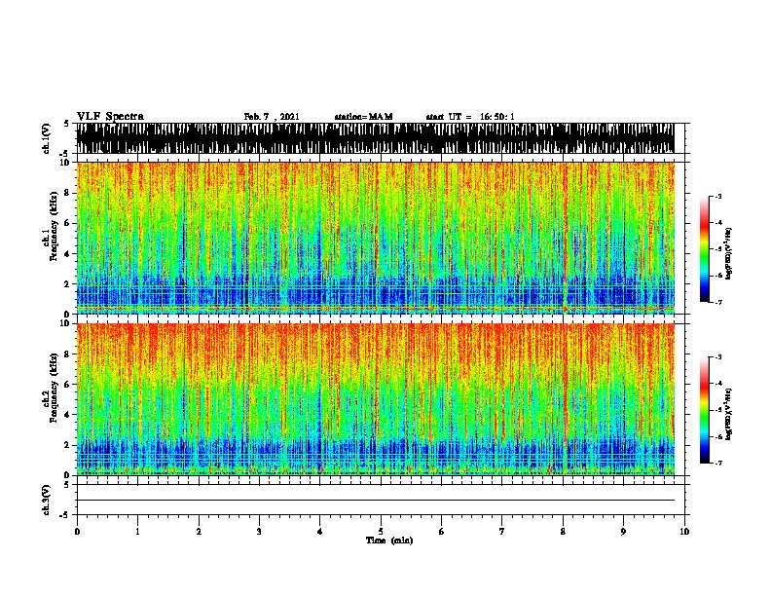Click the "ch.1(V)" waveform axis label
Image resolution: width=771 pixels, height=596 pixels.
[46, 138]
